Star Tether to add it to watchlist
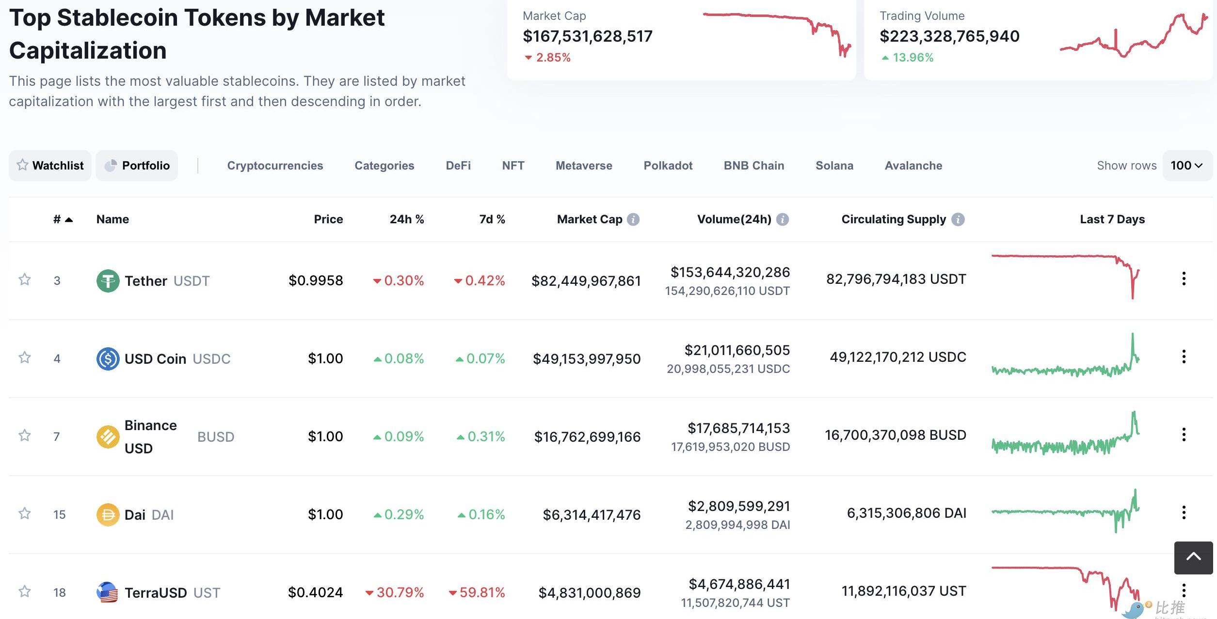 coord(24,279)
